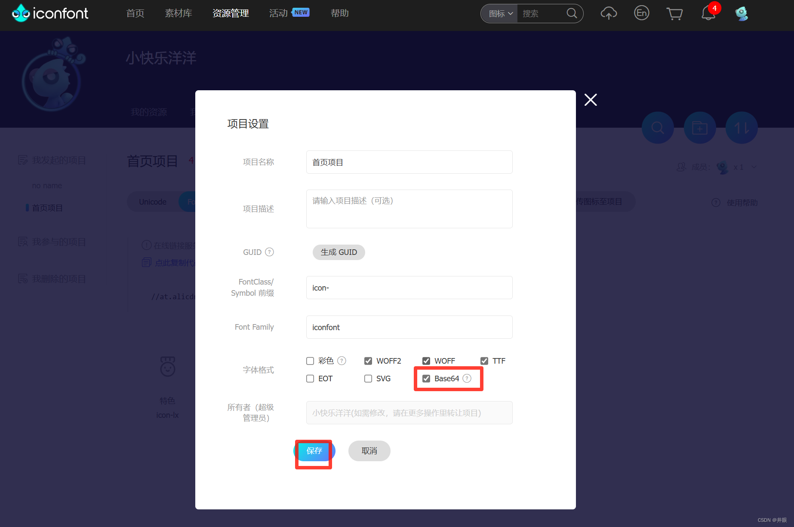Open 活动 menu

click(278, 13)
